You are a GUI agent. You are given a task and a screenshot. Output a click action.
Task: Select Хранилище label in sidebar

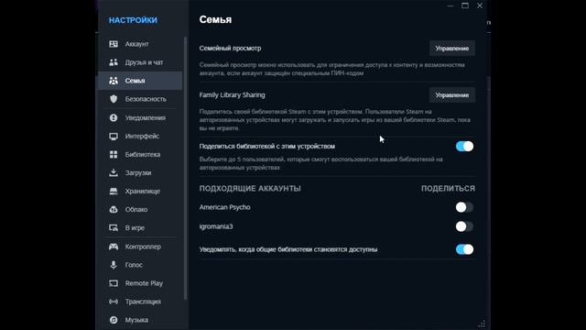143,191
